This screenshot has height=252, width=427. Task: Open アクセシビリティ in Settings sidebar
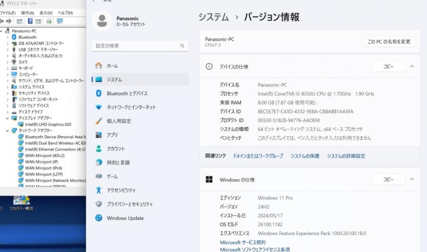(x=140, y=190)
